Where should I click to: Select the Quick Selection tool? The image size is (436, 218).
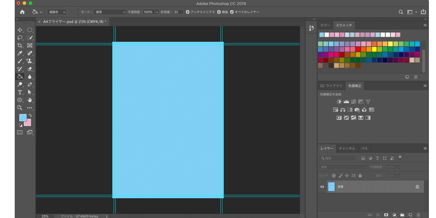[30, 38]
